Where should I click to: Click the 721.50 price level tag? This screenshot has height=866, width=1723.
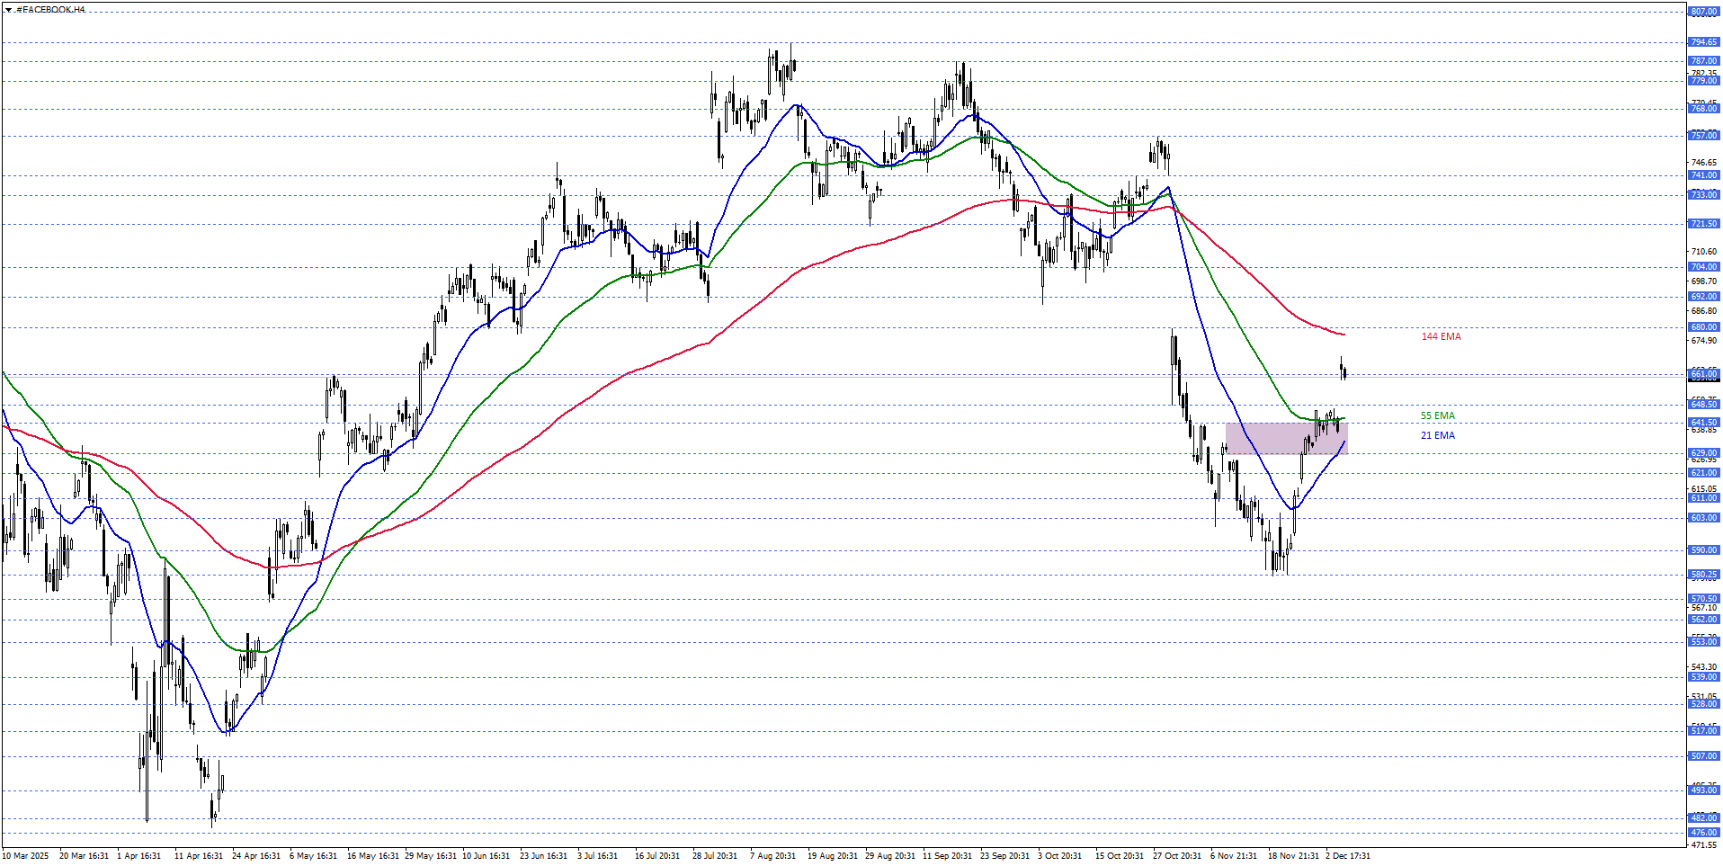point(1703,224)
